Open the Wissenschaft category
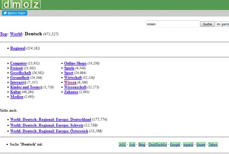Screen dimensions: 229x154 coord(75,87)
